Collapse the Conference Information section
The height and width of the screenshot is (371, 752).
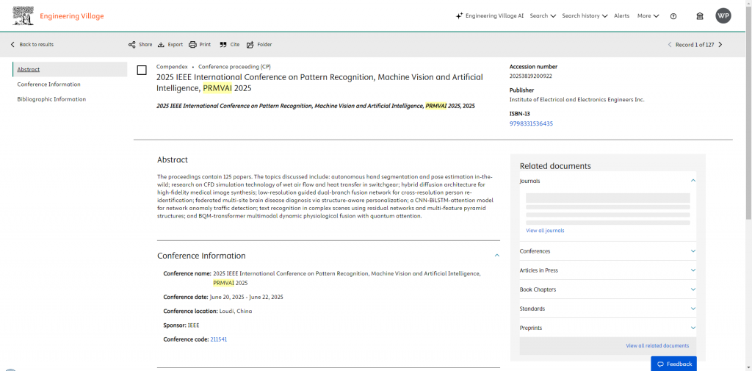[497, 256]
